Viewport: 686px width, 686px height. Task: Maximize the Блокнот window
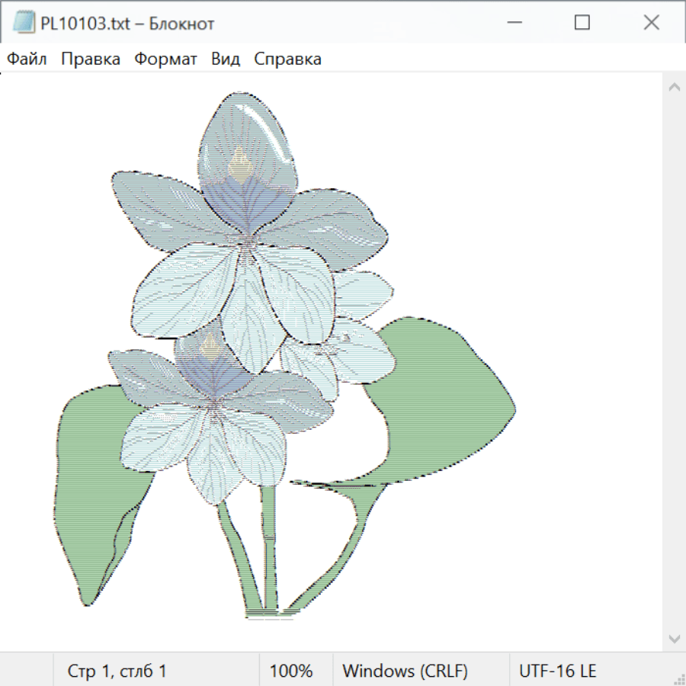tap(582, 23)
